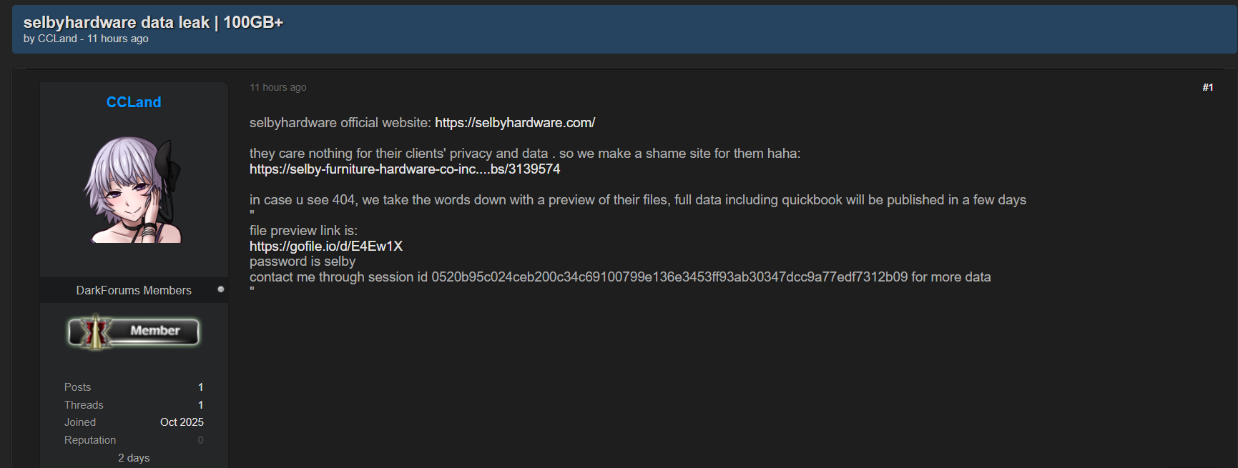Click the 11 hours ago header timestamp
The height and width of the screenshot is (468, 1238).
[x=118, y=39]
